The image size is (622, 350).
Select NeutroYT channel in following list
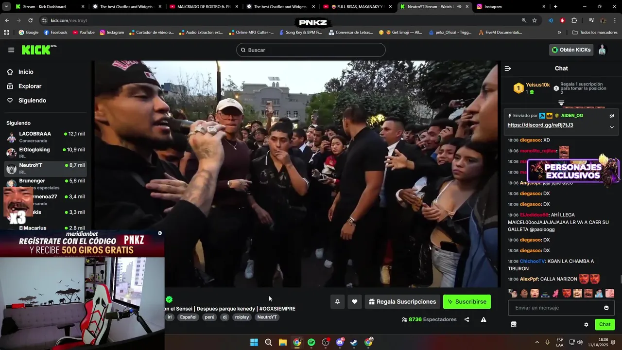tap(46, 168)
